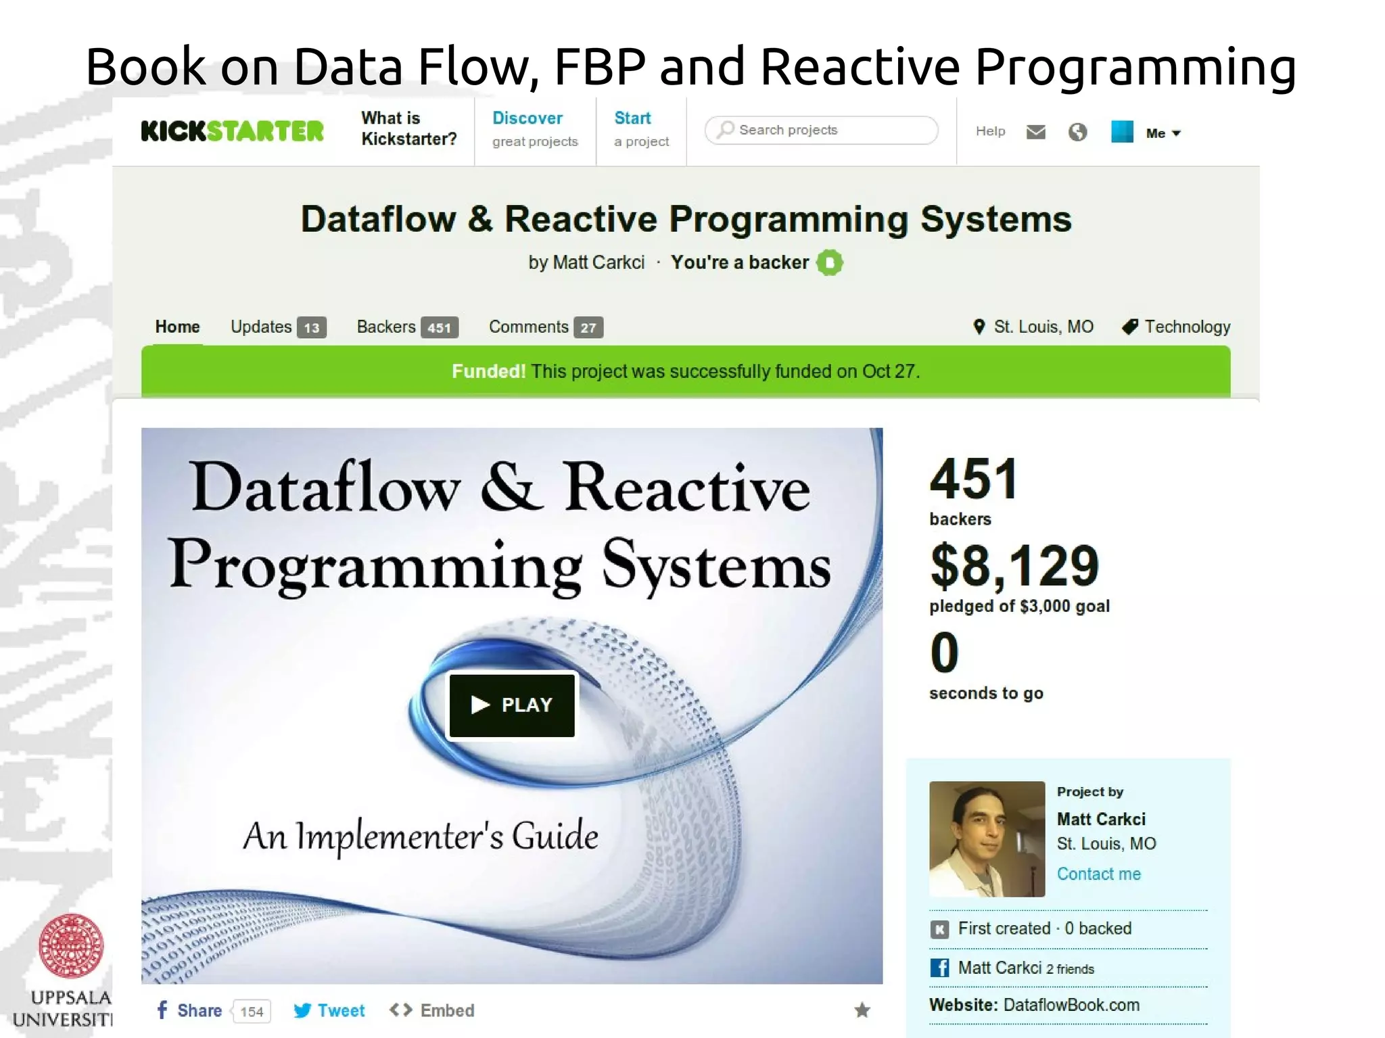
Task: Click the Facebook share icon
Action: tap(162, 1010)
